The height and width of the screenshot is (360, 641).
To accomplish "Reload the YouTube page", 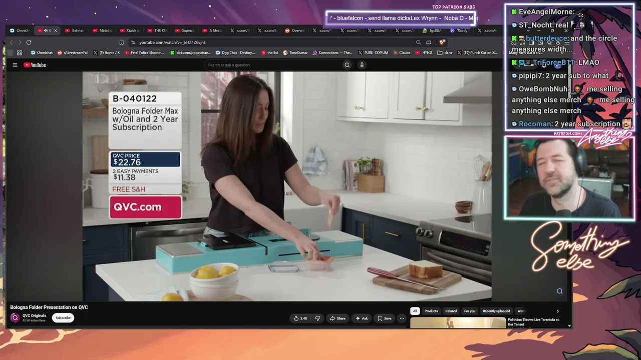I will (29, 42).
